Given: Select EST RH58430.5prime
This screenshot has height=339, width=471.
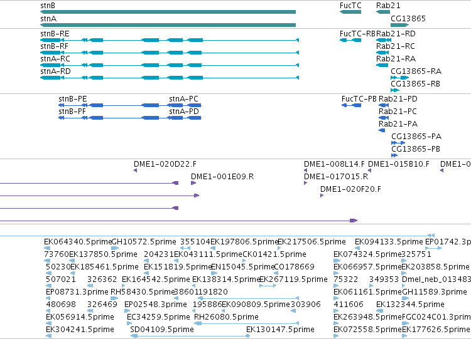Looking at the screenshot, I should [x=114, y=298].
